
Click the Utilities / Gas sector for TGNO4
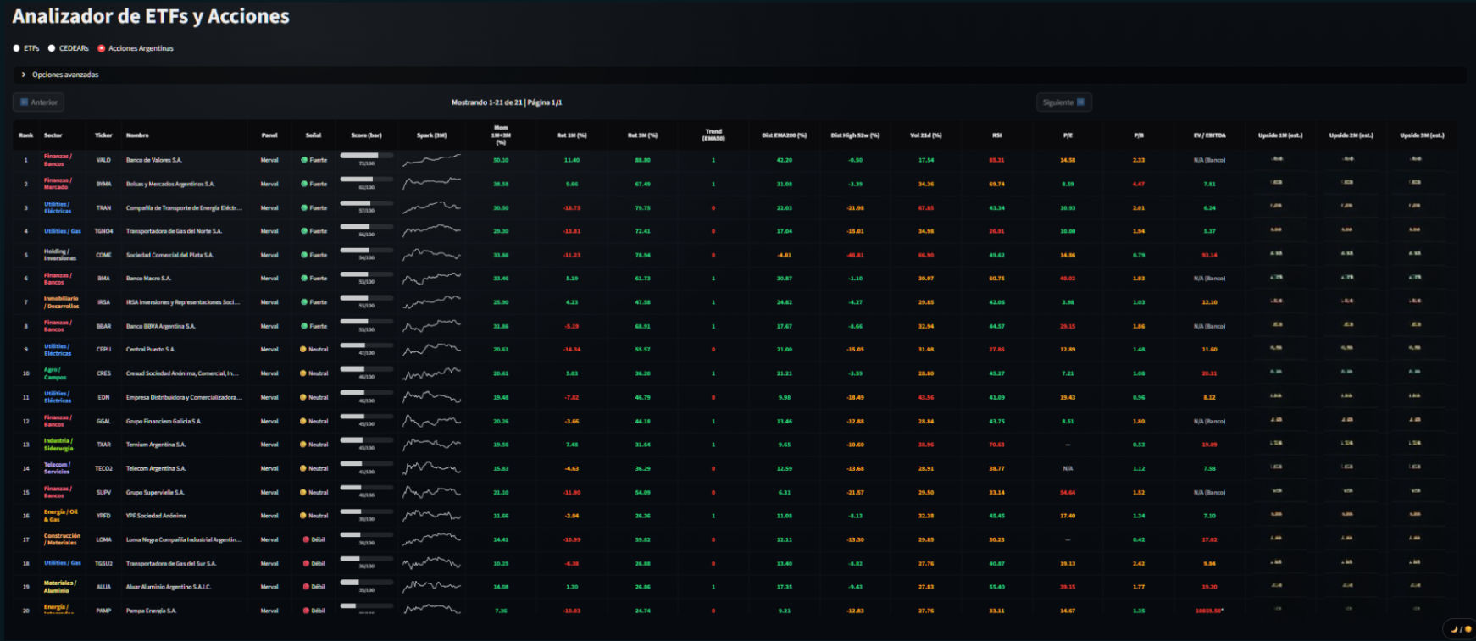63,231
